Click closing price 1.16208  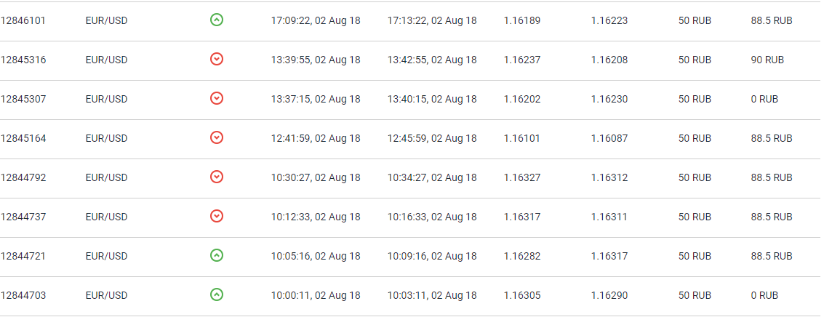click(609, 60)
